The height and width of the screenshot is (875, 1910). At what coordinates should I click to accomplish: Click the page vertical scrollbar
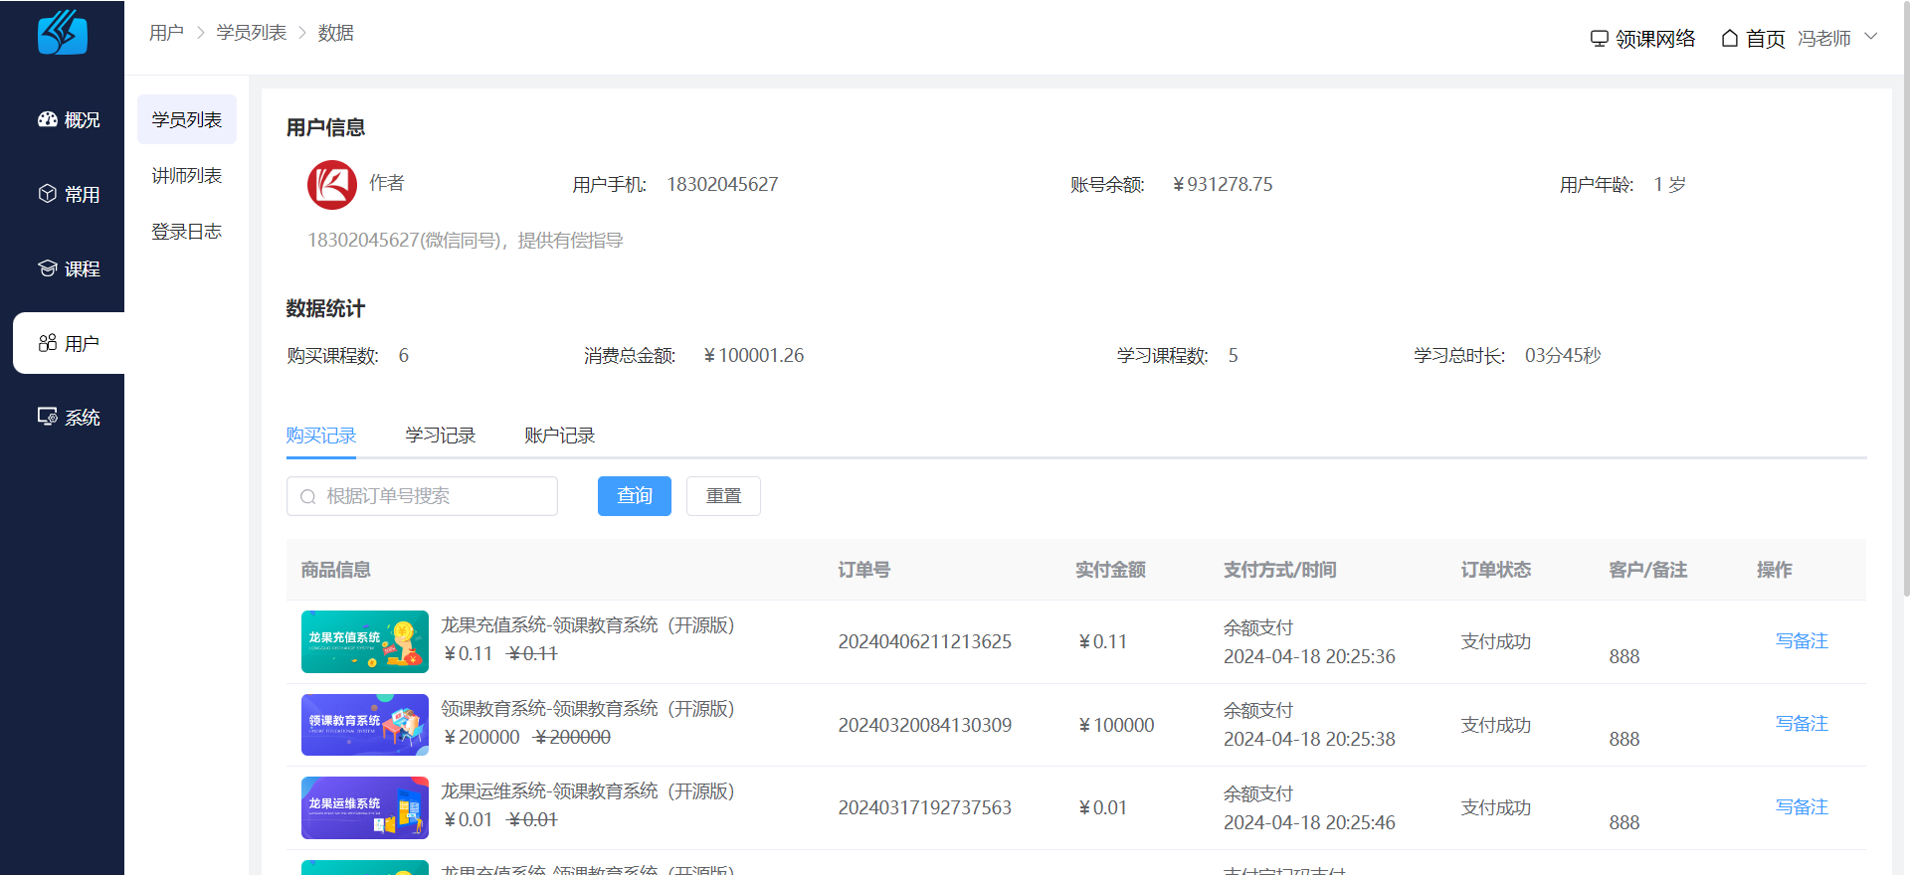coord(1905,298)
